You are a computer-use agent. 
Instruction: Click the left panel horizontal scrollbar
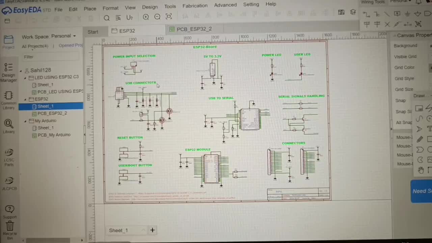(x=48, y=240)
